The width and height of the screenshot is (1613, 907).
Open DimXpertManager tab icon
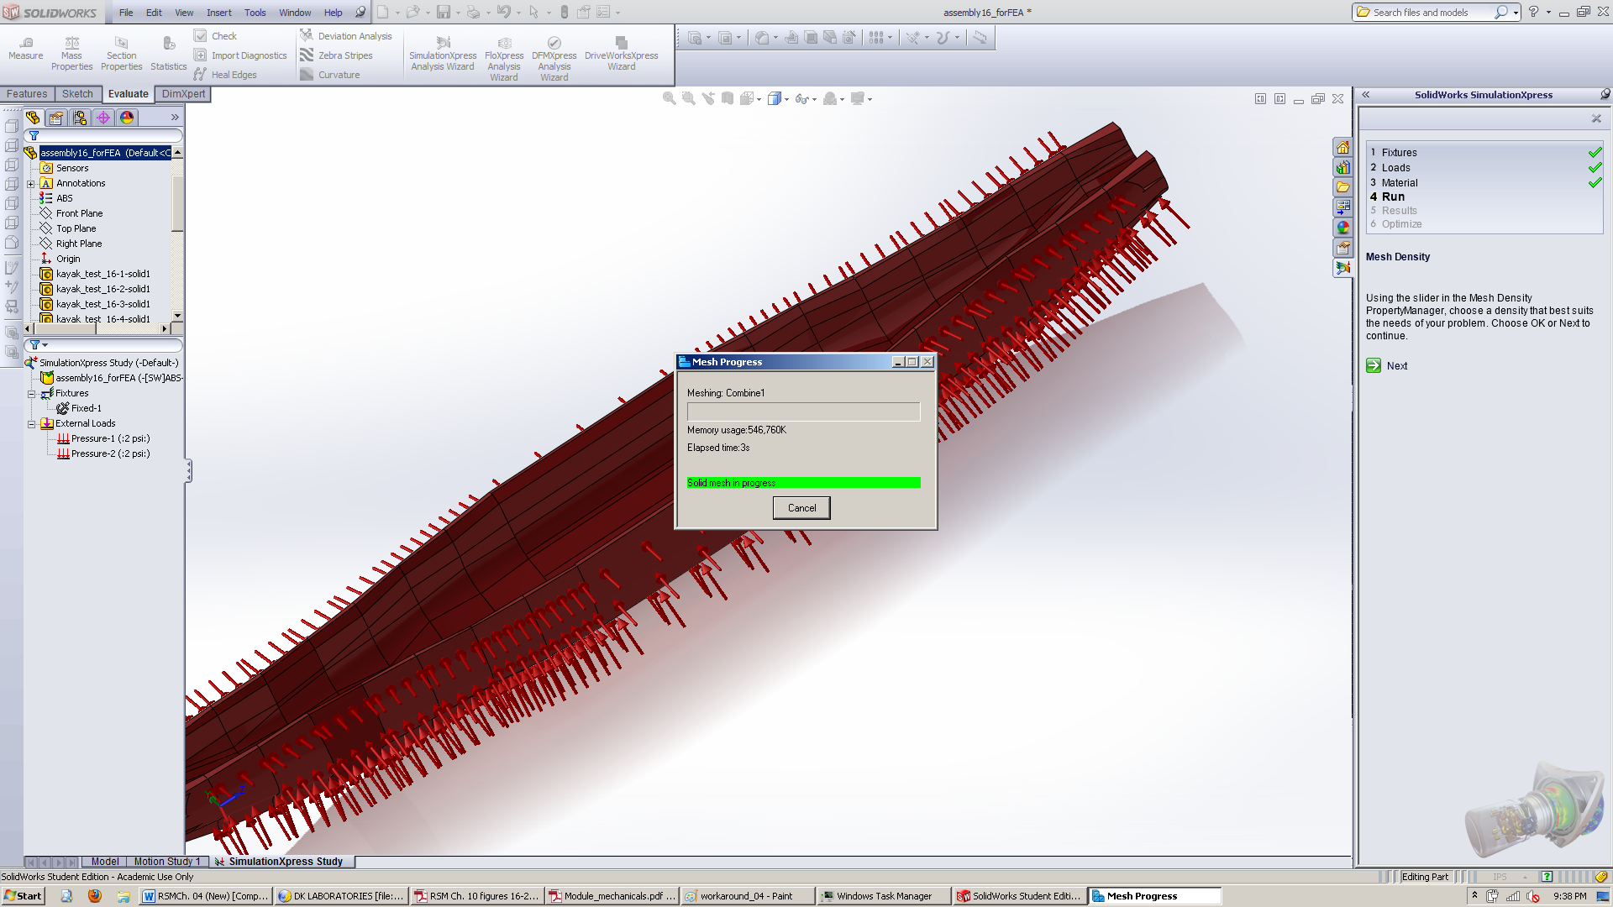click(103, 118)
